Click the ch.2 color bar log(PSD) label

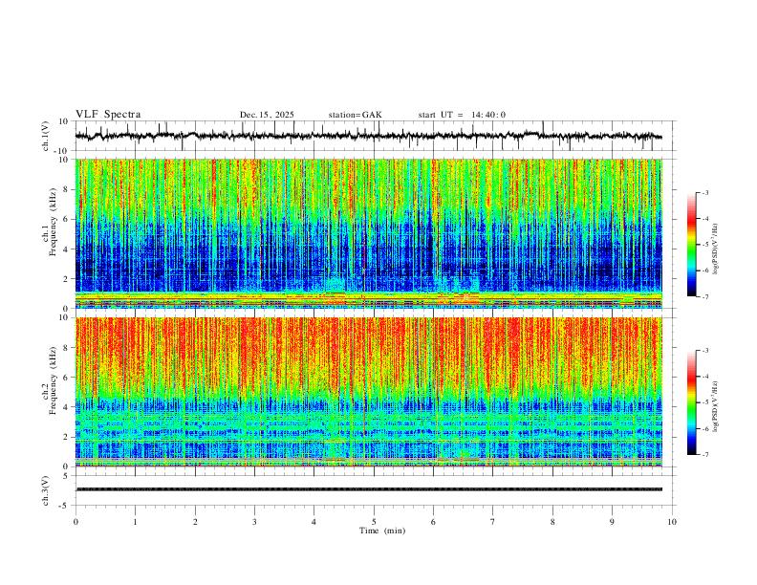point(716,406)
